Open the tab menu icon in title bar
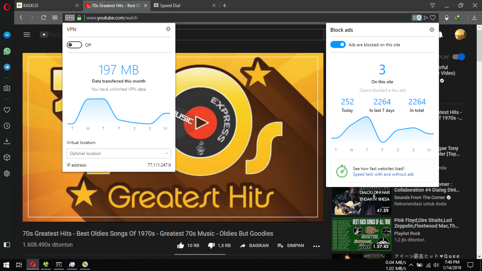This screenshot has height=271, width=482. pyautogui.click(x=433, y=5)
